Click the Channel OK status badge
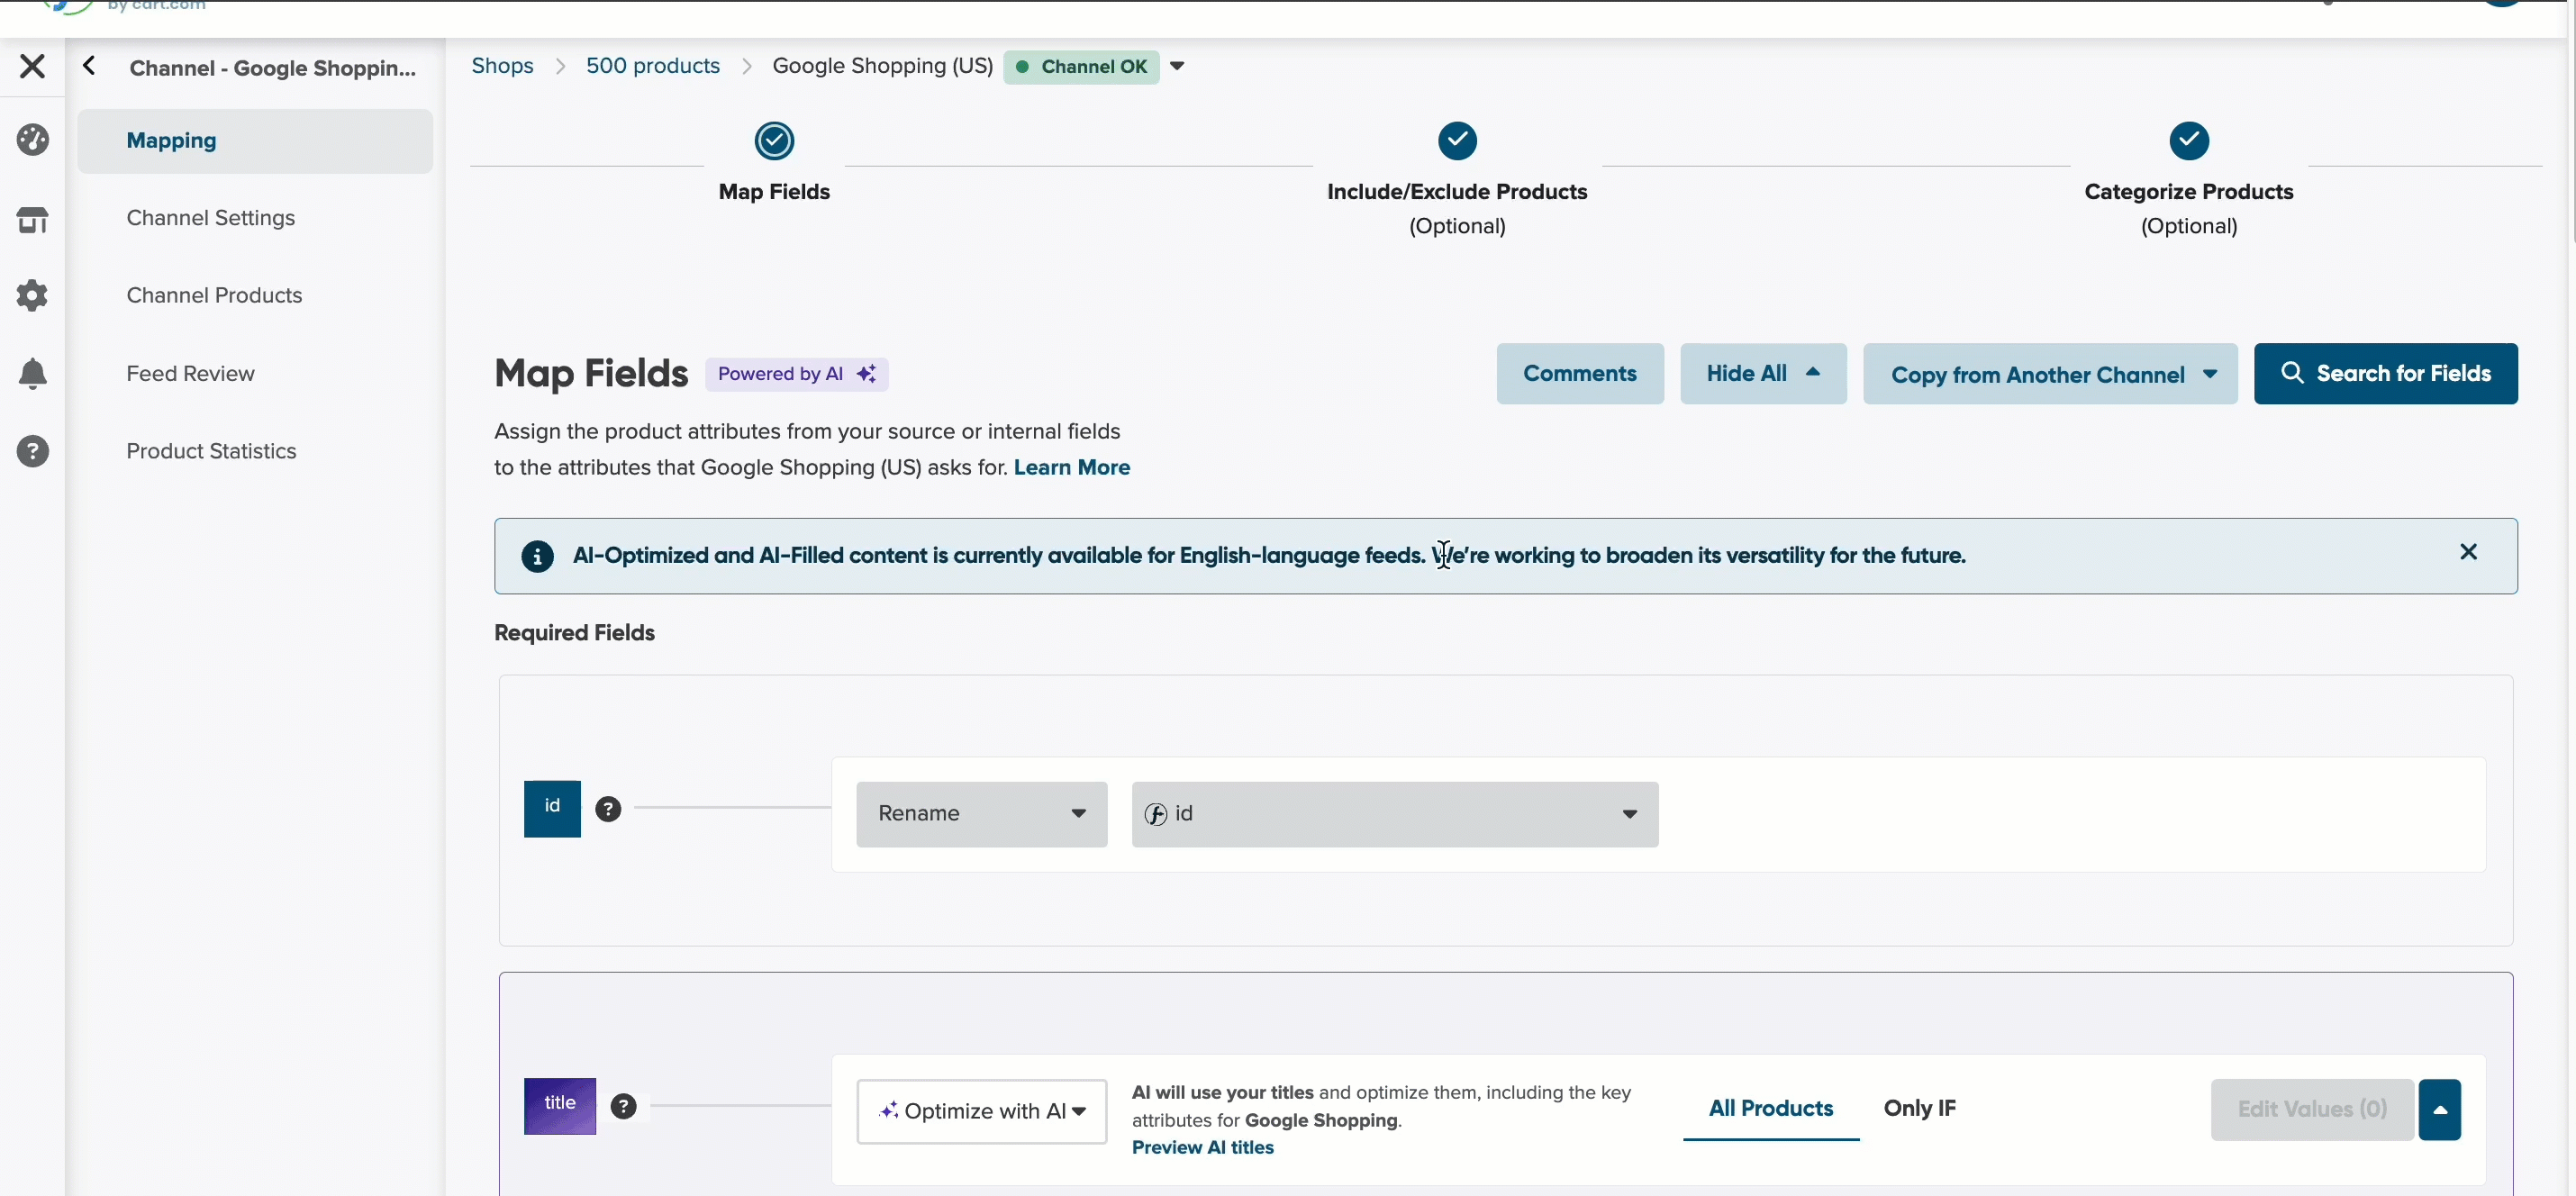The width and height of the screenshot is (2576, 1196). [x=1081, y=67]
